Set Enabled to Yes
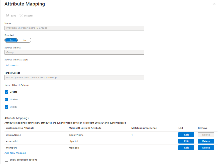Image resolution: width=219 pixels, height=164 pixels. 11,40
